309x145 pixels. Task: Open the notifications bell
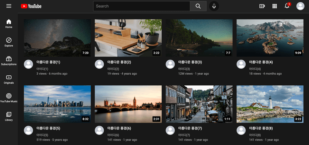click(287, 6)
